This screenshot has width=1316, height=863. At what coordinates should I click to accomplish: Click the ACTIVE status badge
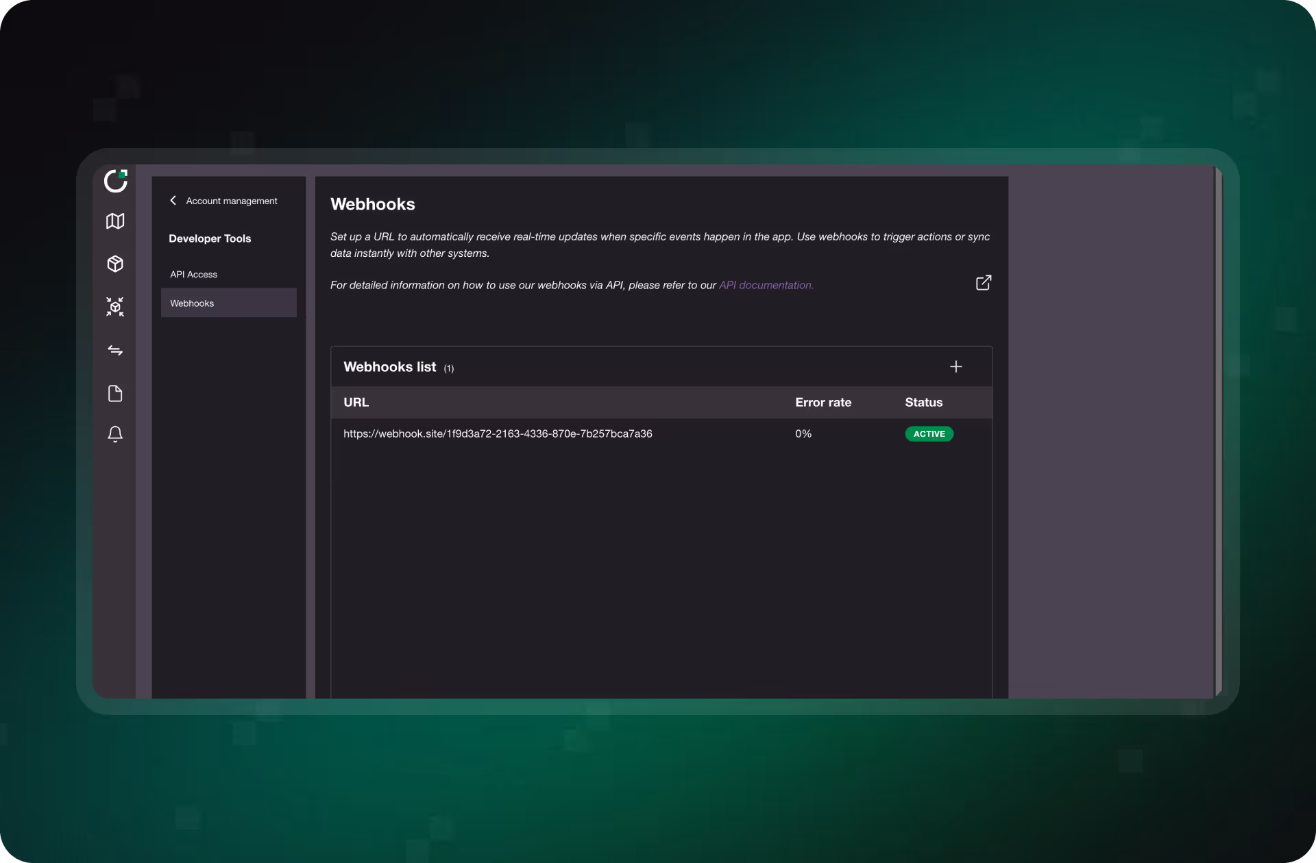(x=929, y=434)
